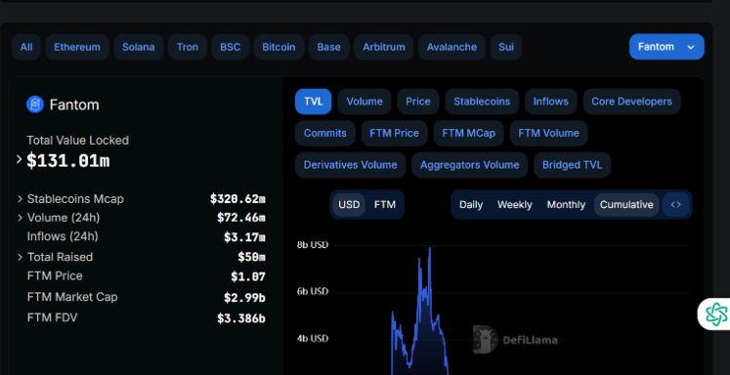The width and height of the screenshot is (730, 375).
Task: Expand Volume (24h) breakdown
Action: point(20,218)
